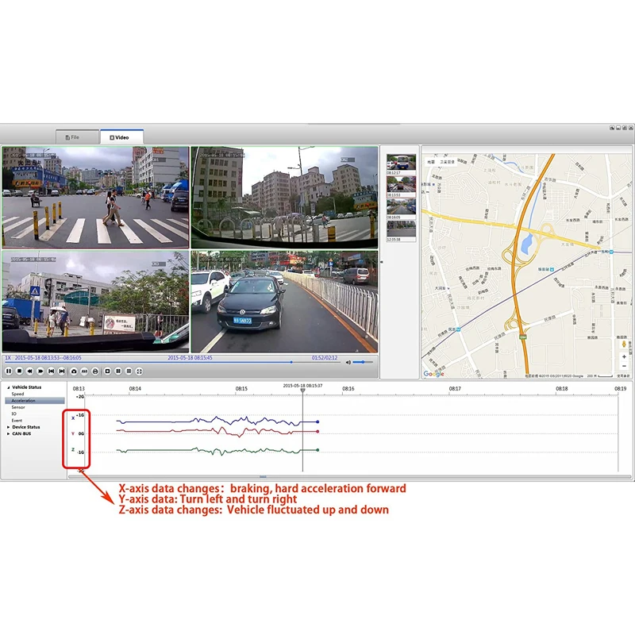The width and height of the screenshot is (635, 635).
Task: Select the top-right building camera pane
Action: pyautogui.click(x=284, y=198)
